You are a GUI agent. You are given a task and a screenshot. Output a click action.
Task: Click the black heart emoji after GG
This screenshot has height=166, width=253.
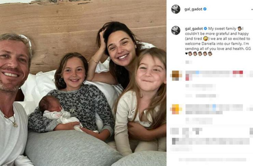click(x=186, y=54)
